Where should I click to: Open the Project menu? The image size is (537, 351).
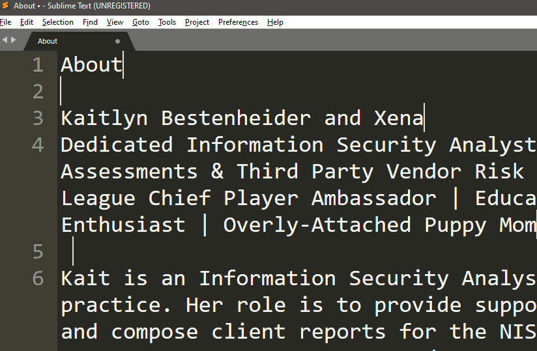tap(197, 22)
